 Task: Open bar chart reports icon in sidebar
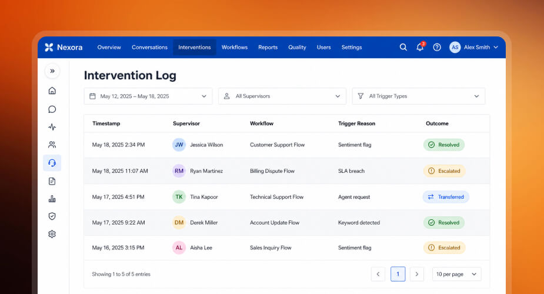point(52,199)
